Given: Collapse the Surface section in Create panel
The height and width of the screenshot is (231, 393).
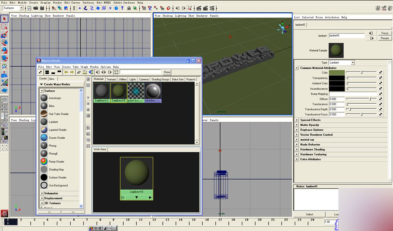Looking at the screenshot, I should (42, 91).
